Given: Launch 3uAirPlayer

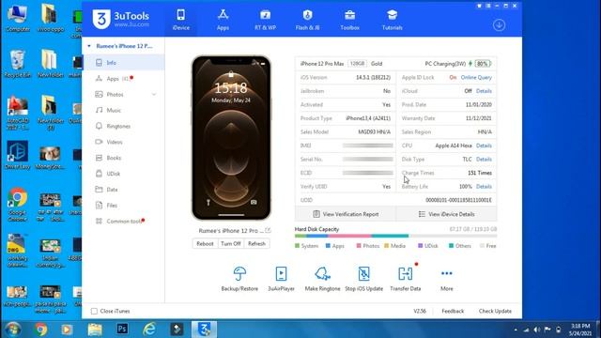Looking at the screenshot, I should coord(281,279).
